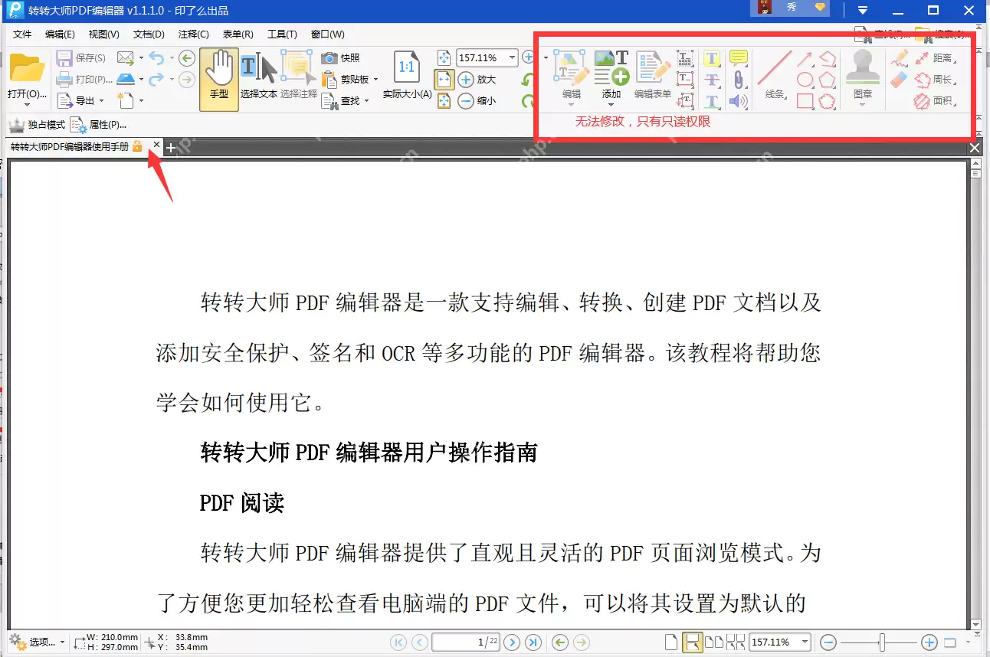Open the Edit Form tool (编辑表单)
990x657 pixels.
coord(654,73)
